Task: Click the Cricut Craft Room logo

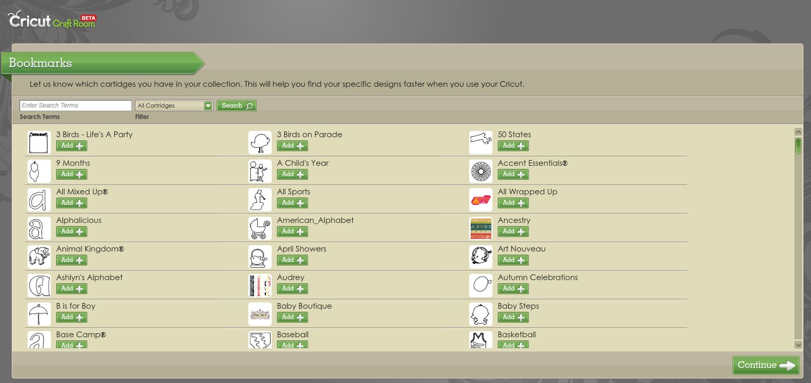Action: point(52,20)
